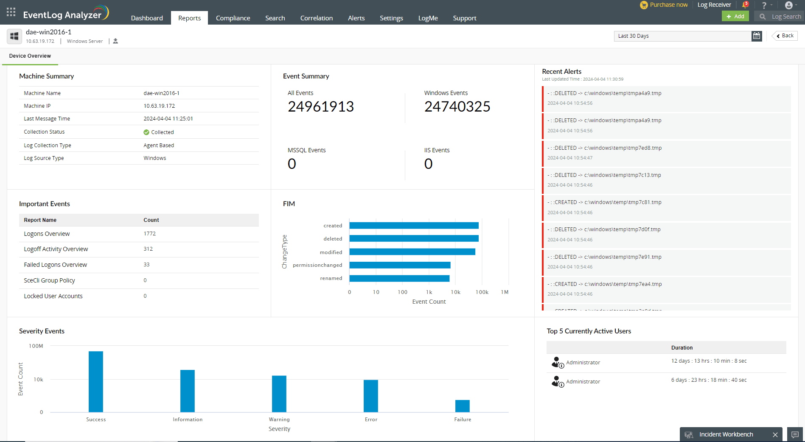Open the calendar date picker icon

tap(756, 36)
